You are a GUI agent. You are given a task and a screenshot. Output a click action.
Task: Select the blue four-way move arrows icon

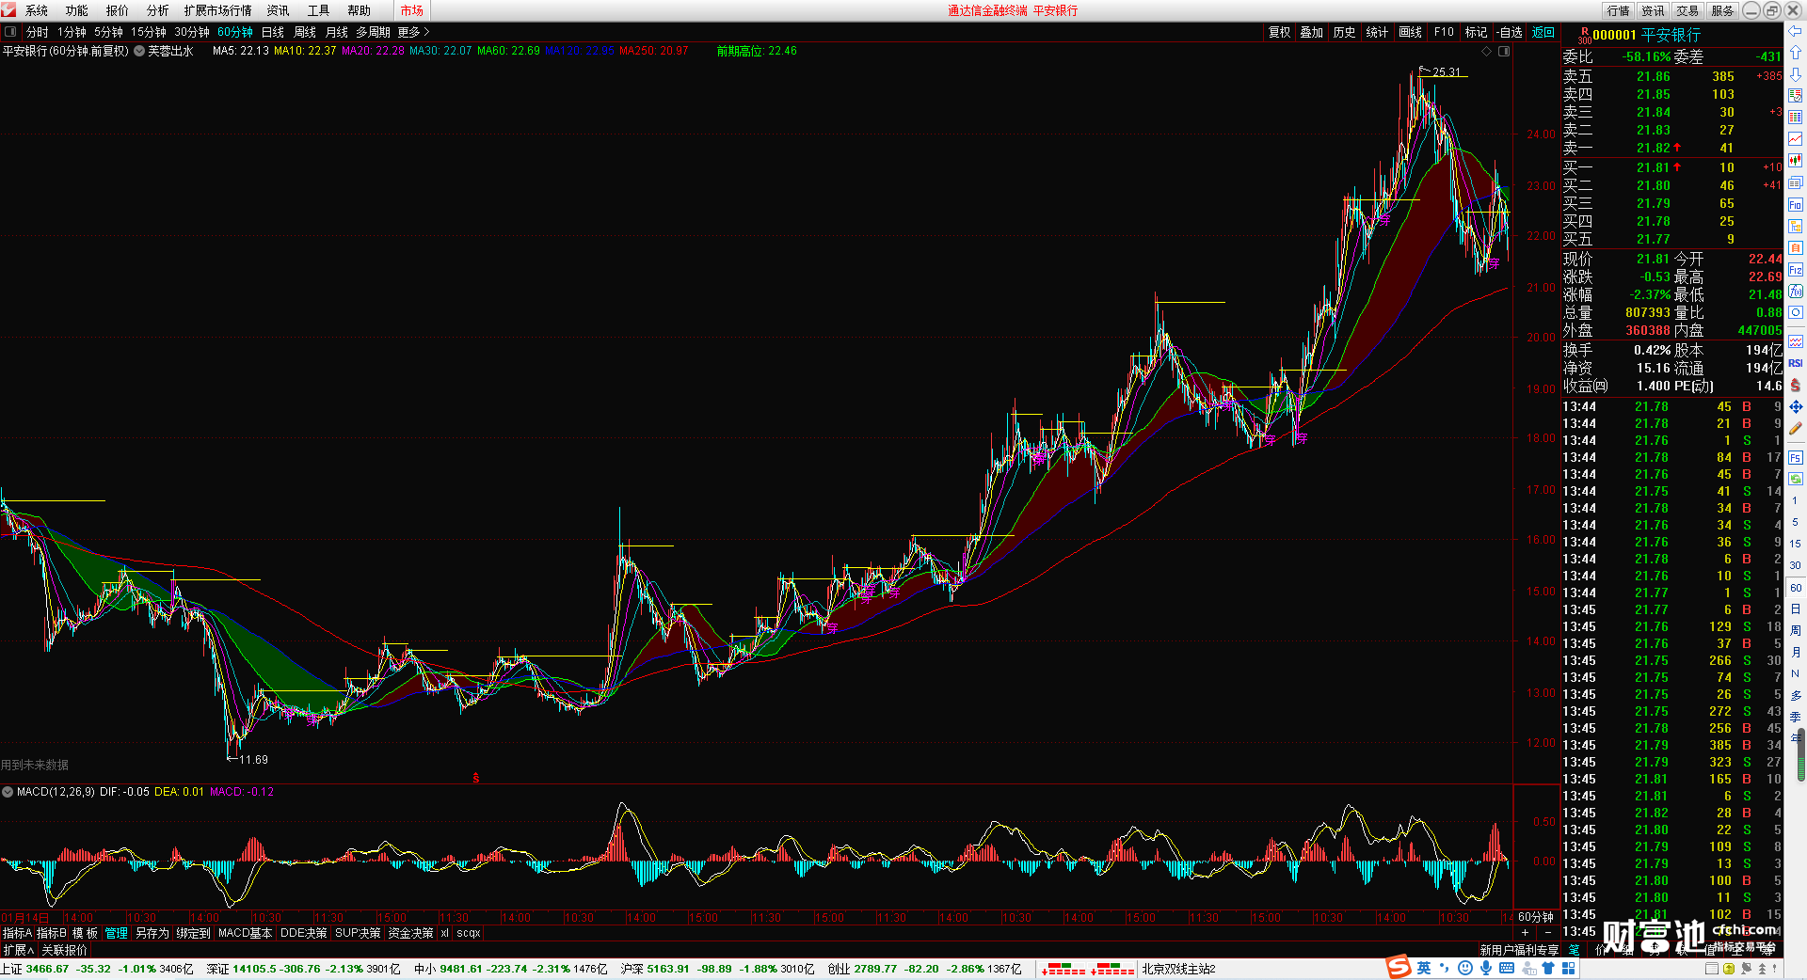(x=1796, y=407)
